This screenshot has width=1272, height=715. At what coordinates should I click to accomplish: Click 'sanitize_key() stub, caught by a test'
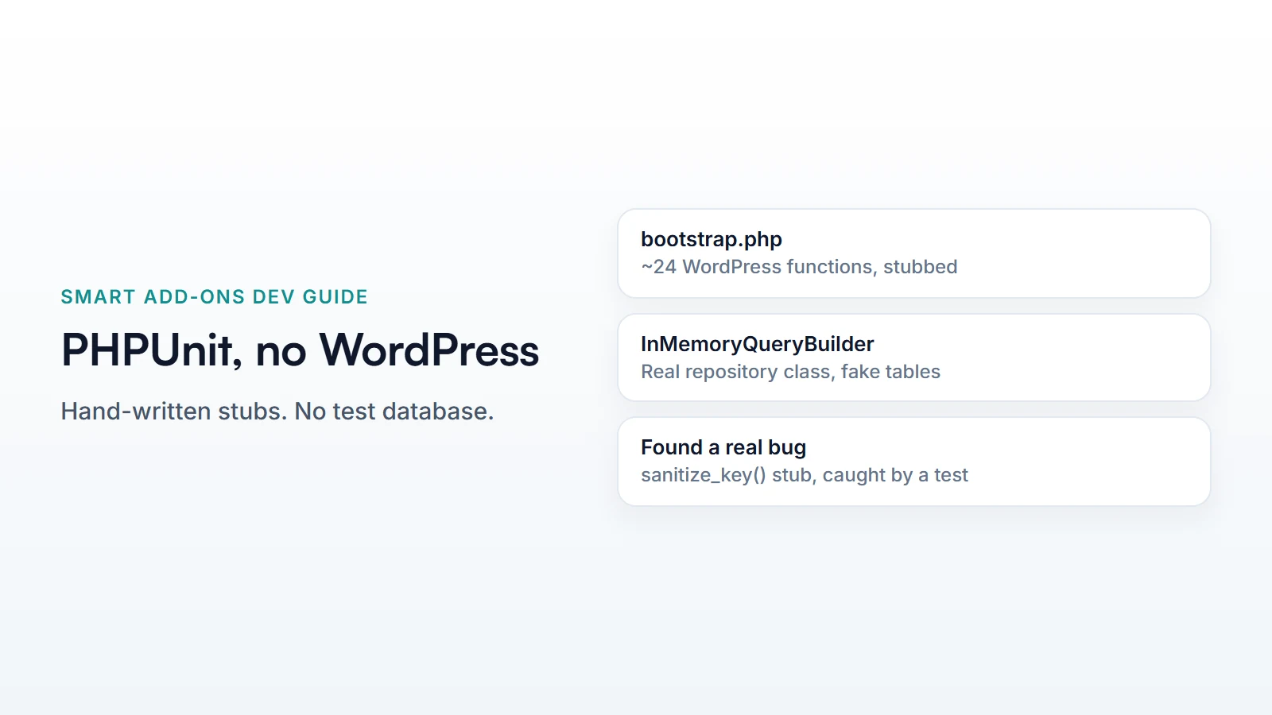(805, 475)
